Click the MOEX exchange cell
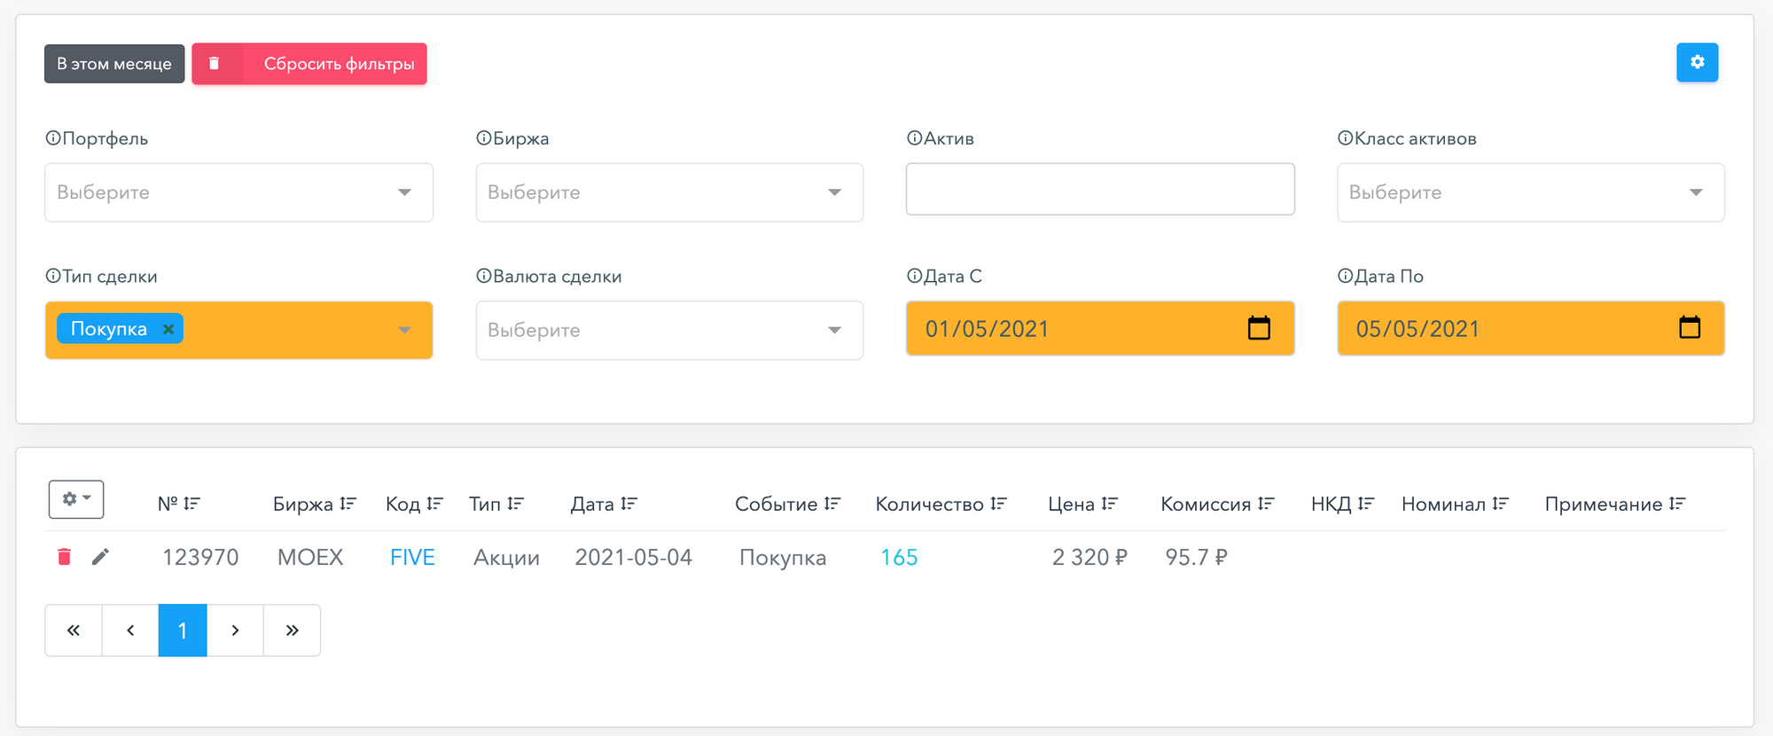Image resolution: width=1773 pixels, height=736 pixels. pyautogui.click(x=310, y=557)
